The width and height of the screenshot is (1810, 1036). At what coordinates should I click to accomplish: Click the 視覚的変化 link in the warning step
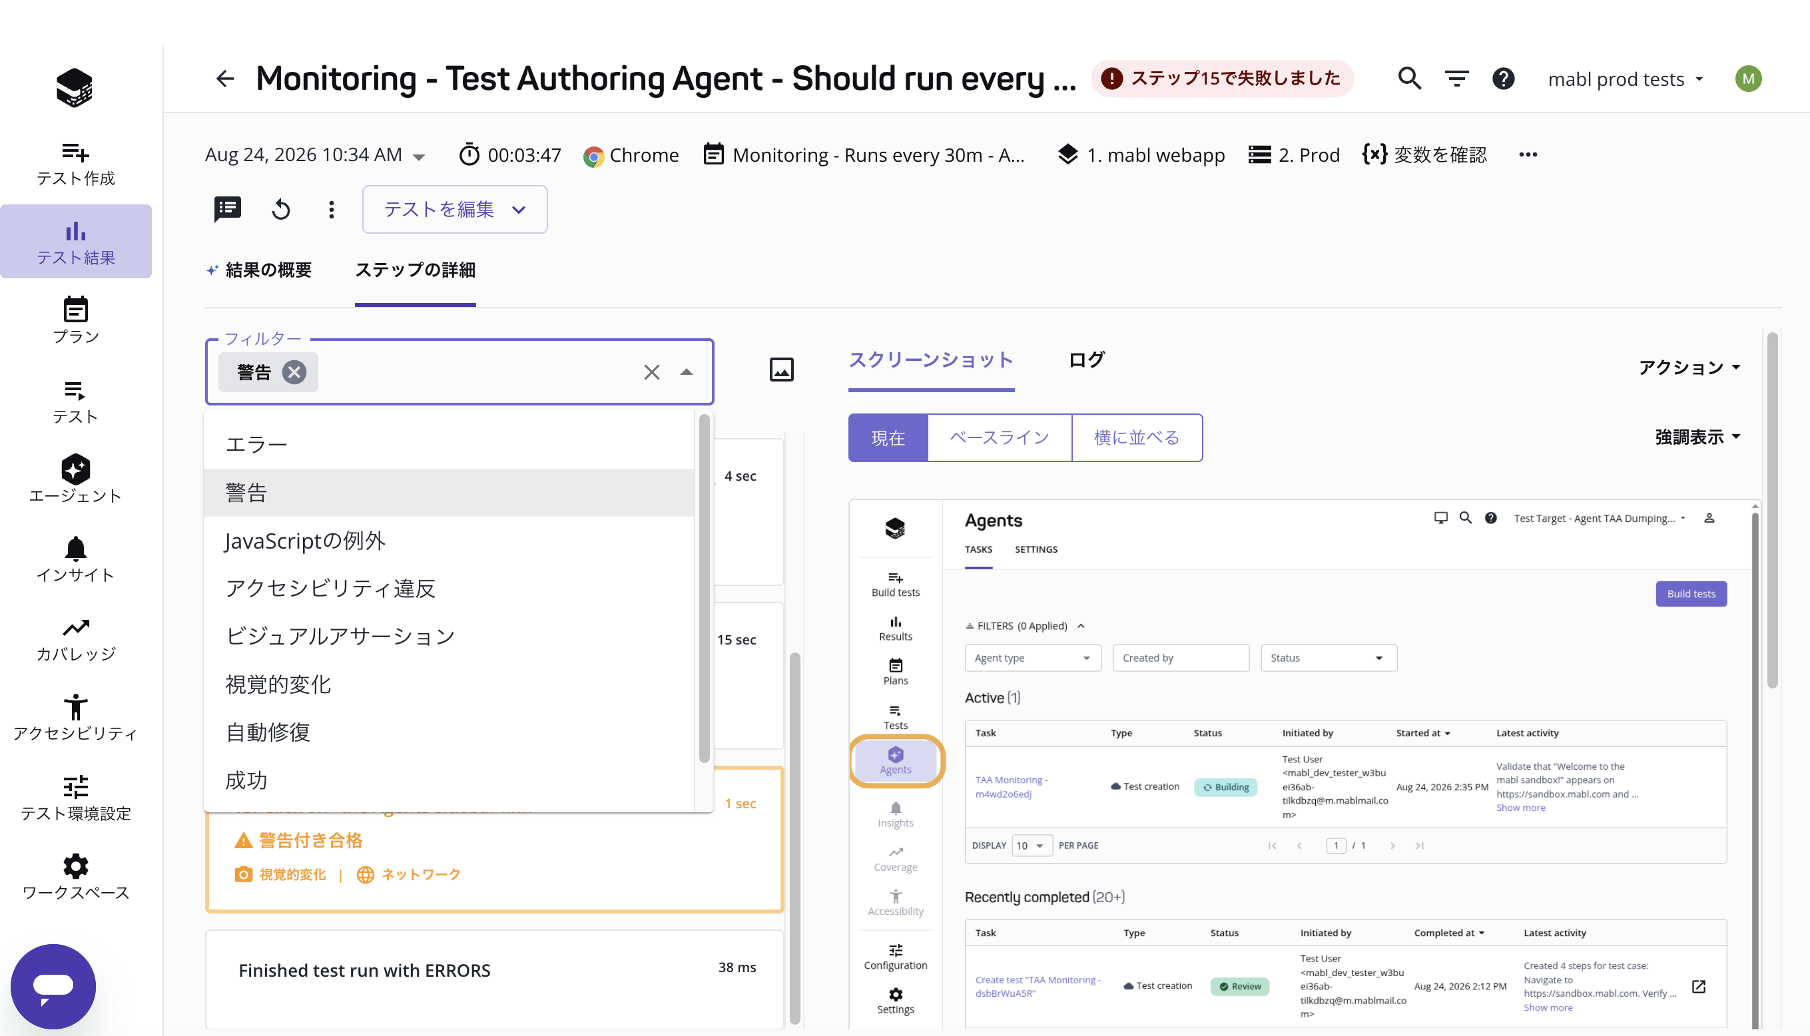(x=280, y=874)
